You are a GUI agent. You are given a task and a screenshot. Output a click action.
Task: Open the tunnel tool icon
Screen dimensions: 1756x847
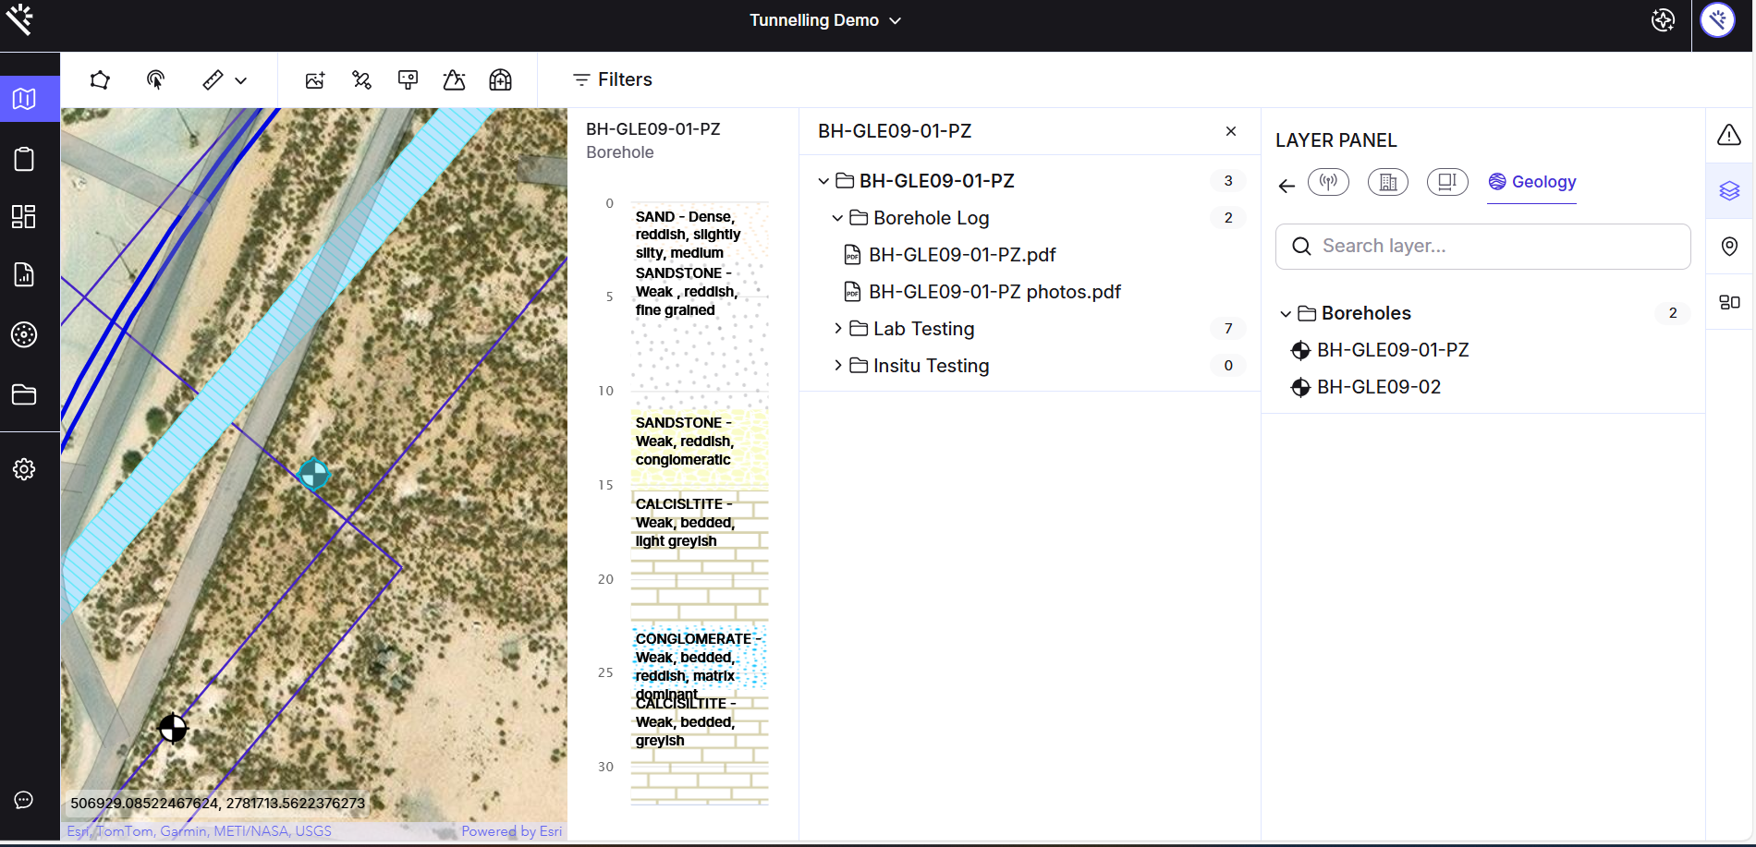click(500, 80)
